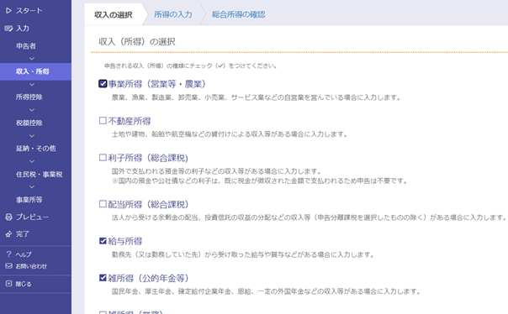This screenshot has height=314, width=508.
Task: Uncheck the 事業所得（営業等・農業） checkbox
Action: 103,84
